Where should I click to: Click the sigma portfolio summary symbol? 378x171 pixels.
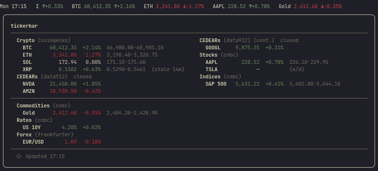[37, 6]
